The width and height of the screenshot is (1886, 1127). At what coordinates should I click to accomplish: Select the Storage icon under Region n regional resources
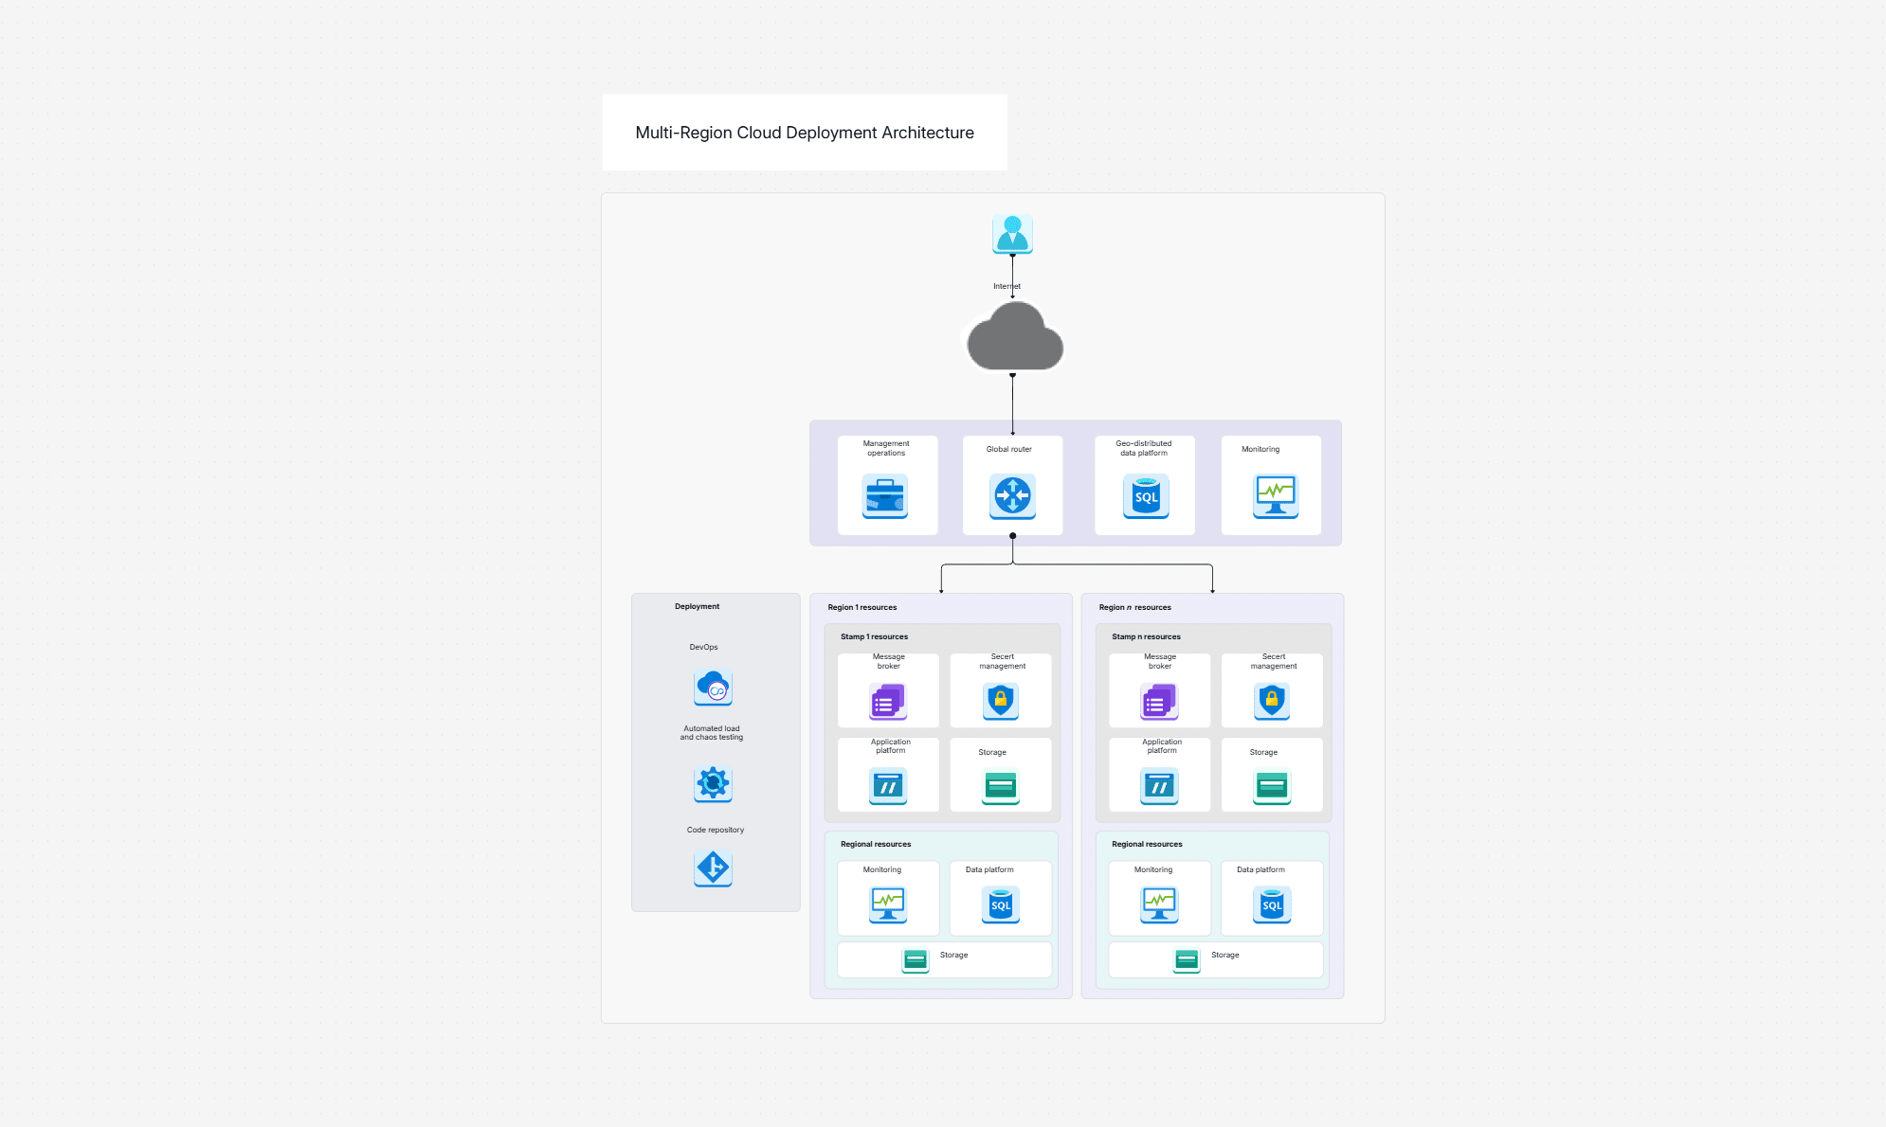click(1187, 960)
